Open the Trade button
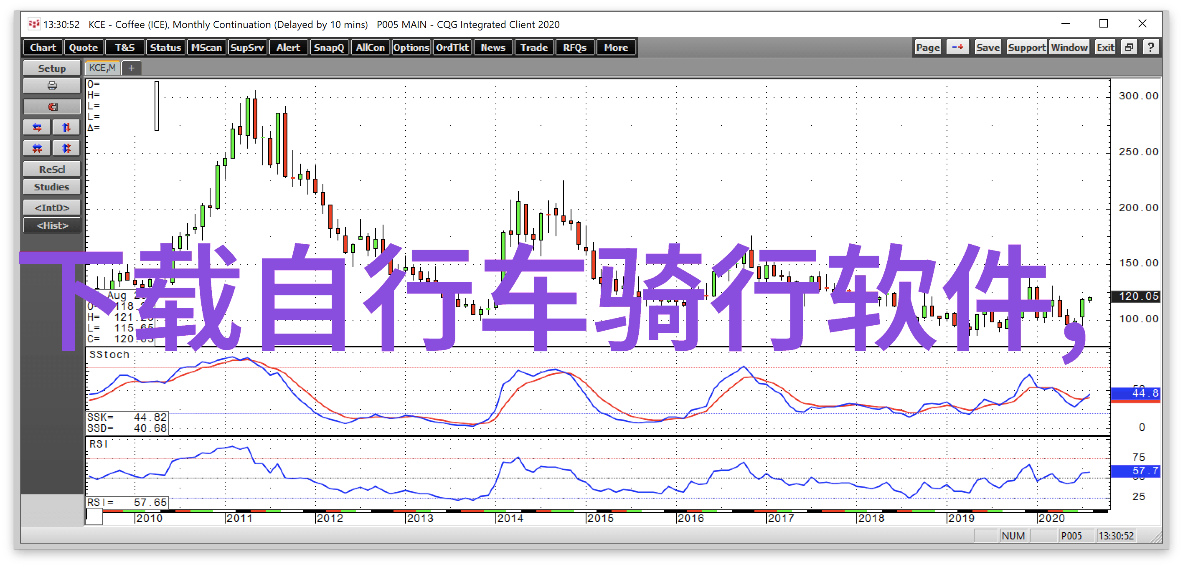Viewport: 1183px width, 567px height. click(x=534, y=47)
